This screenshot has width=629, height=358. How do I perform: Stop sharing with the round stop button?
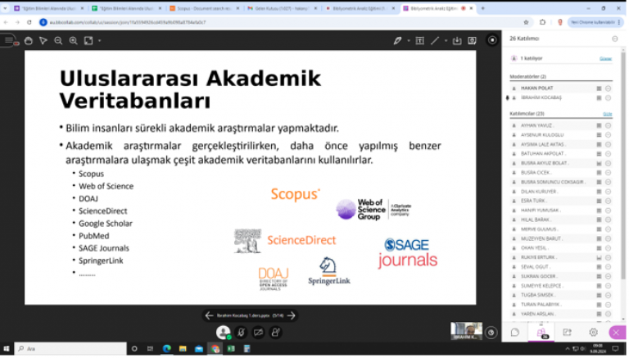tap(492, 40)
